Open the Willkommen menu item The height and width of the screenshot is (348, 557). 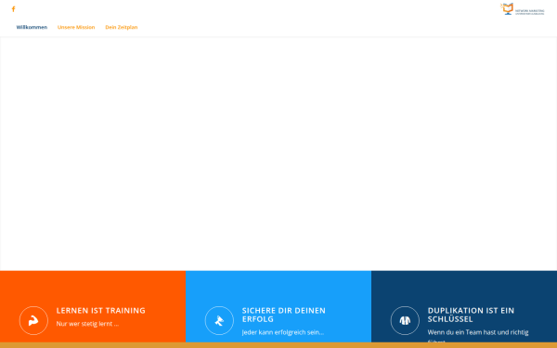pyautogui.click(x=32, y=27)
